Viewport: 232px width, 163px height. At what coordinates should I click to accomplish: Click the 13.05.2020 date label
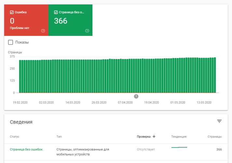204,102
